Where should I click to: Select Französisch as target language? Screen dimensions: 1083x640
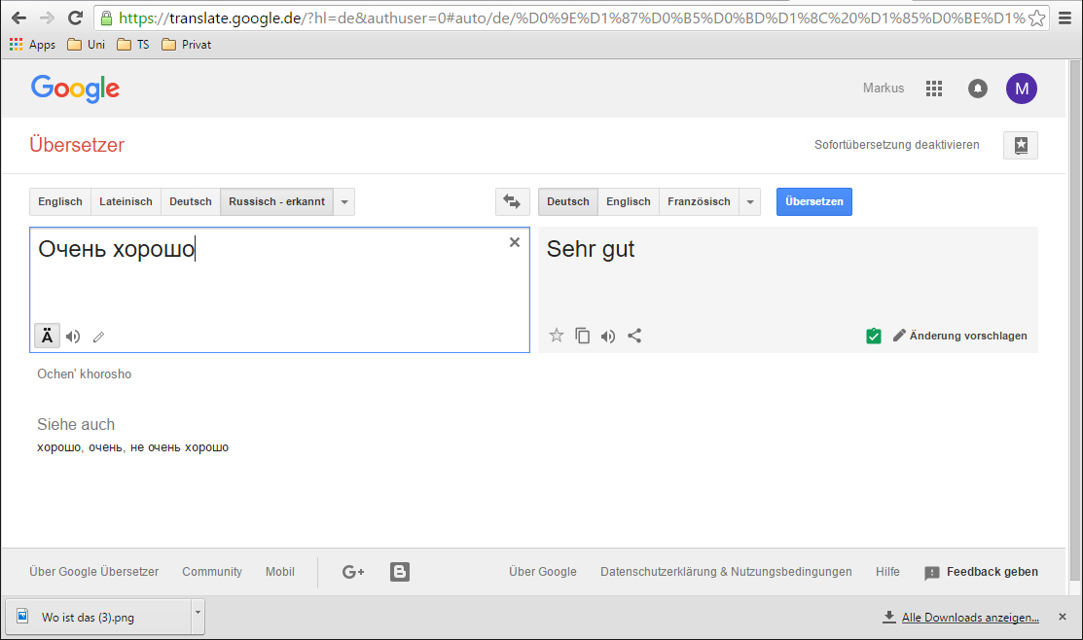point(699,201)
